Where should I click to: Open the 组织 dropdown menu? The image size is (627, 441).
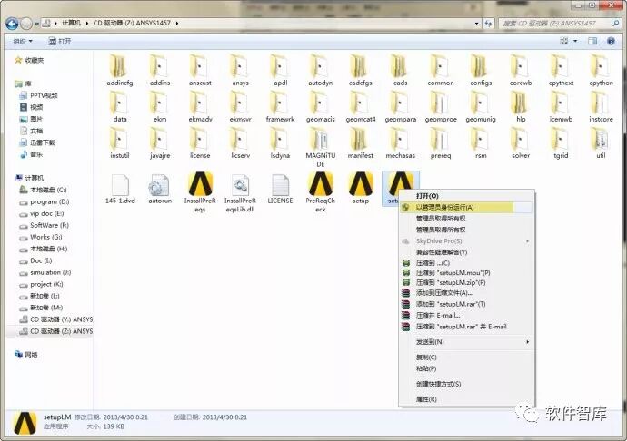click(23, 41)
